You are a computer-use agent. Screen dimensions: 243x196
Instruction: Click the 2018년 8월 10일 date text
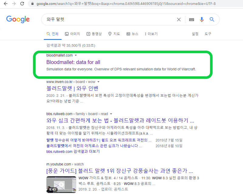point(169,146)
